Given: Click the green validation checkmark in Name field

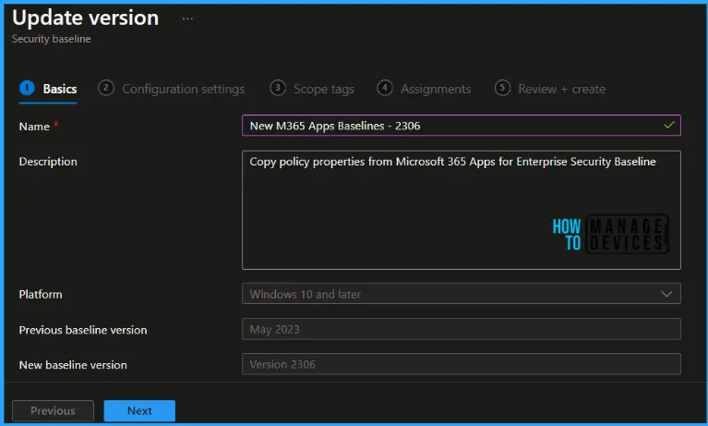Looking at the screenshot, I should (669, 125).
